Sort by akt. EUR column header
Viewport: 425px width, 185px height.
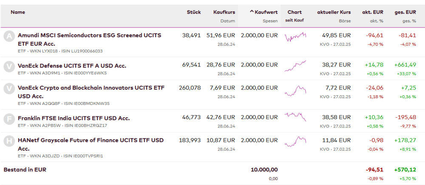tap(373, 12)
